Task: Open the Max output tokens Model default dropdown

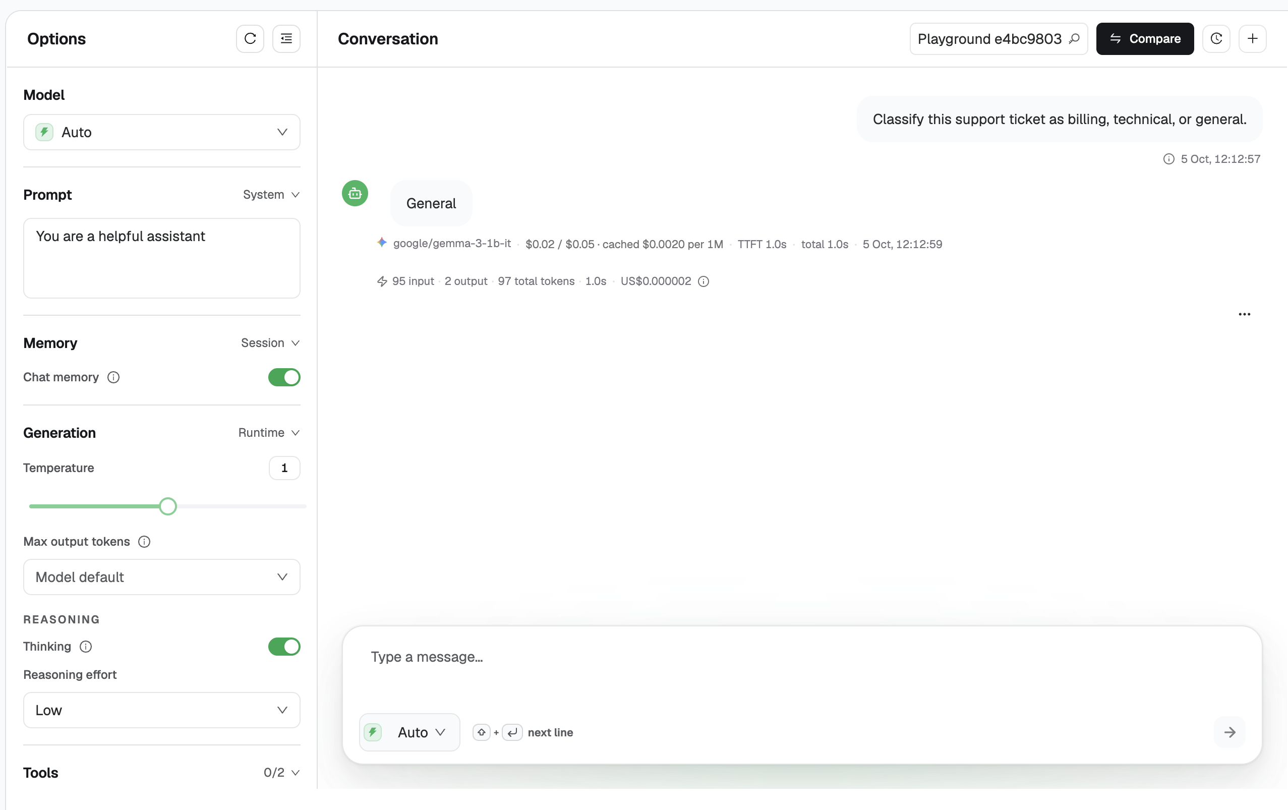Action: [161, 577]
